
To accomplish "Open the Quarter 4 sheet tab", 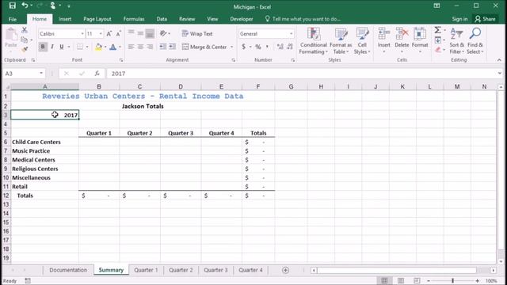I will [x=250, y=270].
